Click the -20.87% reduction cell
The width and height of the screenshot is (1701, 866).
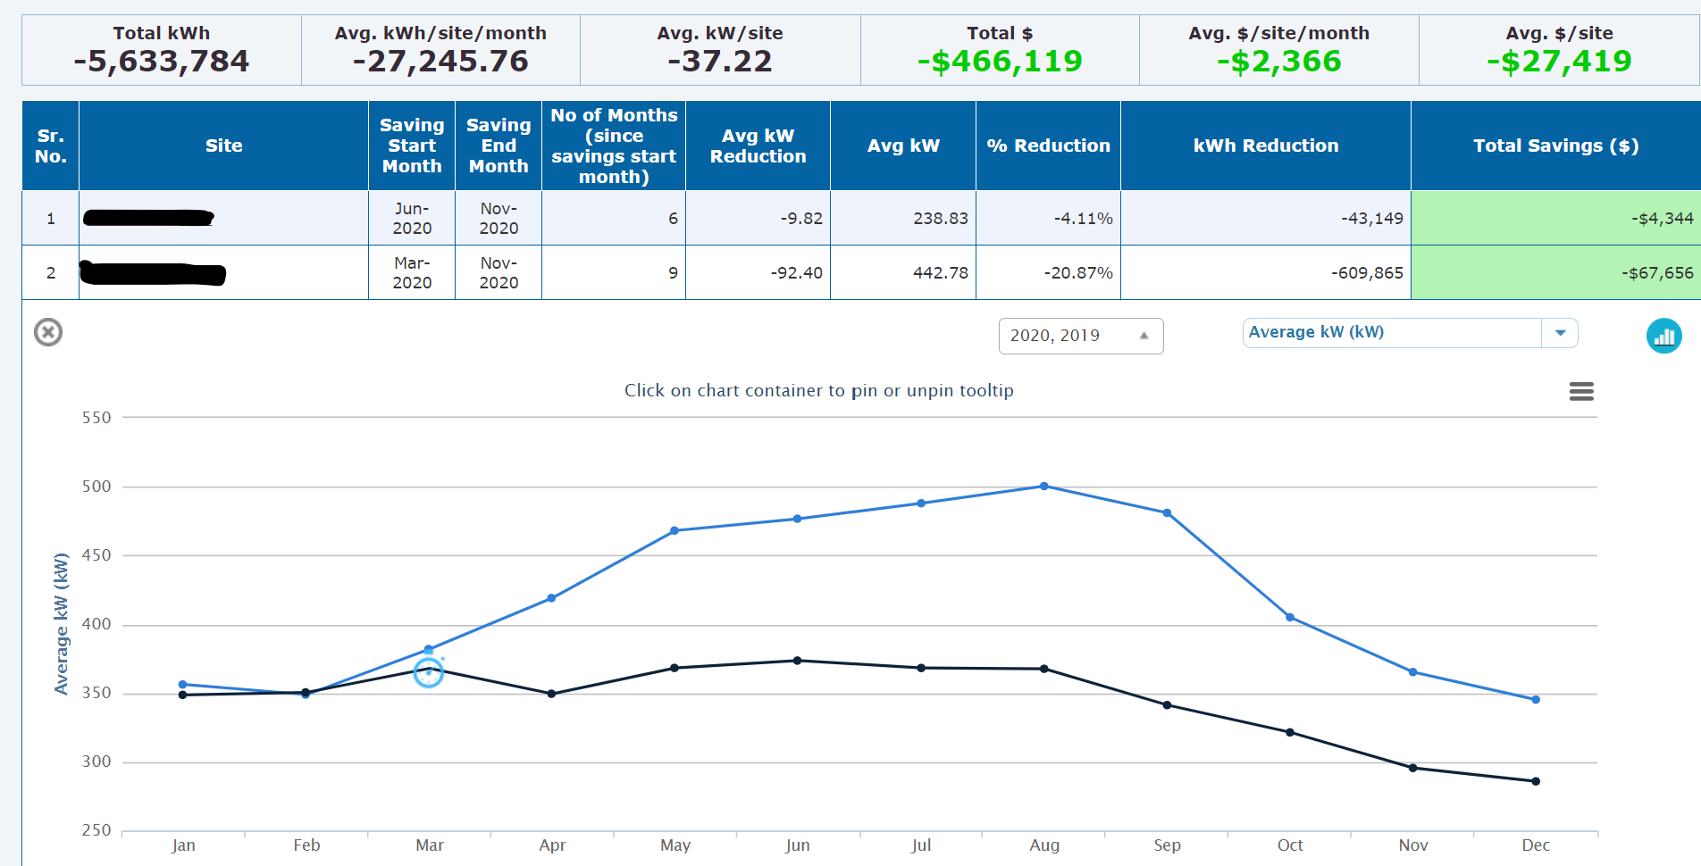[x=1048, y=272]
